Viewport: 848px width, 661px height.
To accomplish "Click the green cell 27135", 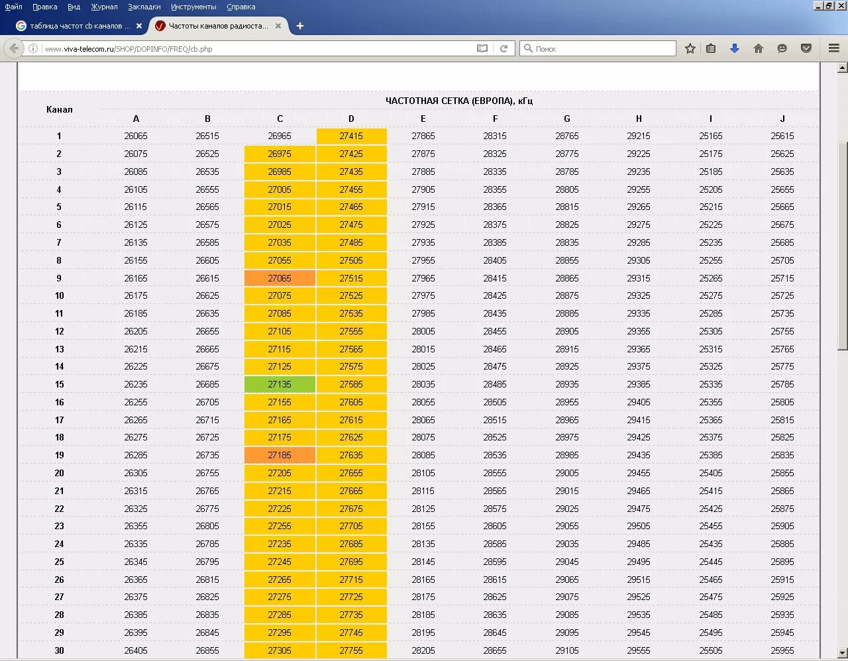I will point(280,384).
